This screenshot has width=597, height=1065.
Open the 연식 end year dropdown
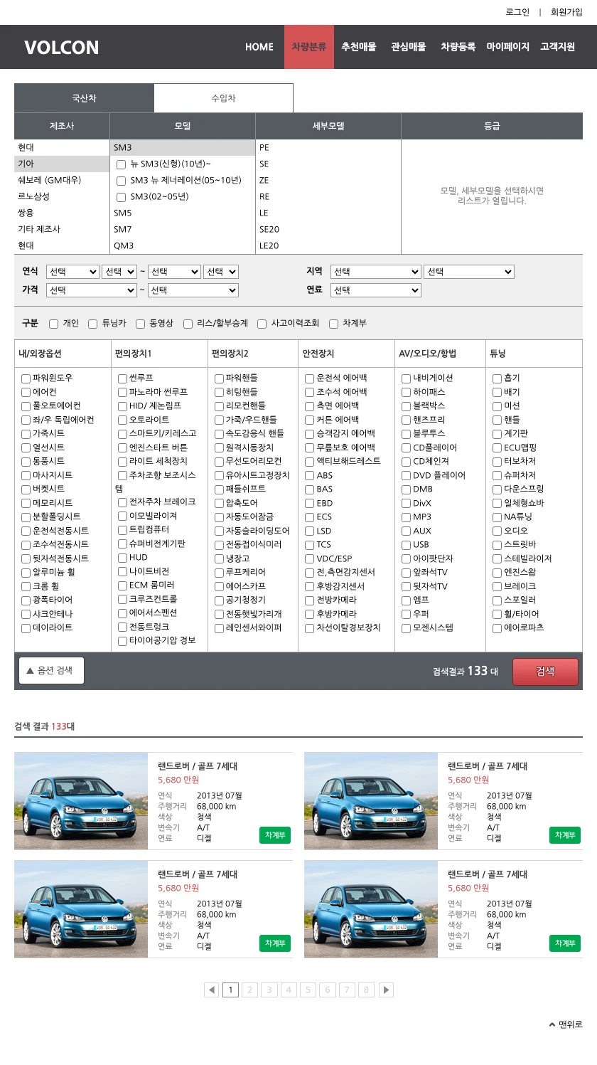(x=174, y=272)
